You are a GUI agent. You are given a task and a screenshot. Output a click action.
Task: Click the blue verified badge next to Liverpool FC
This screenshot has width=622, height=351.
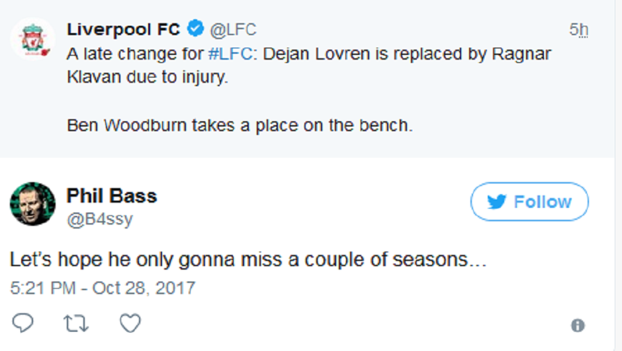[x=195, y=29]
